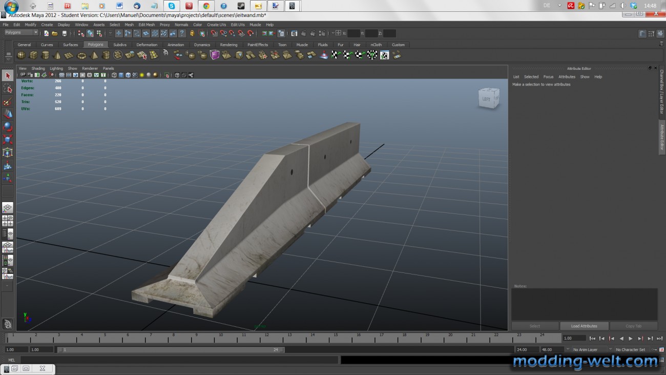Activate the Soft Modification tool
This screenshot has width=666, height=375.
coord(8,165)
